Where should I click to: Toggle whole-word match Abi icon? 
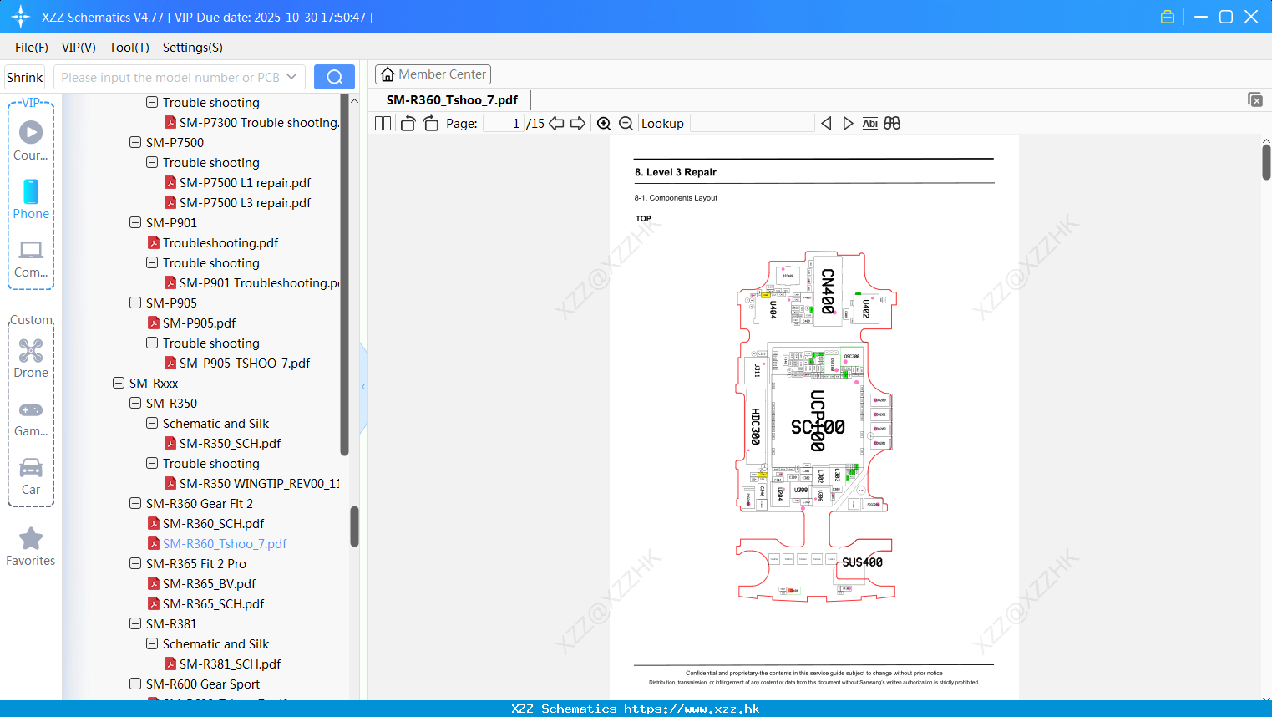(869, 123)
